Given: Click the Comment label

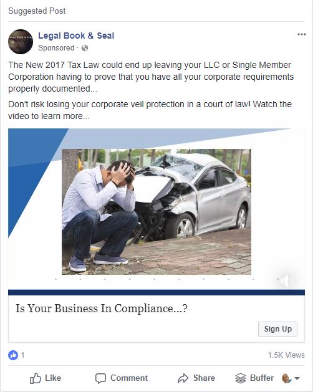Looking at the screenshot, I should click(129, 378).
